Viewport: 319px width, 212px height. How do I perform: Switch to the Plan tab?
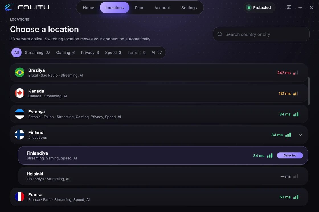pos(139,7)
